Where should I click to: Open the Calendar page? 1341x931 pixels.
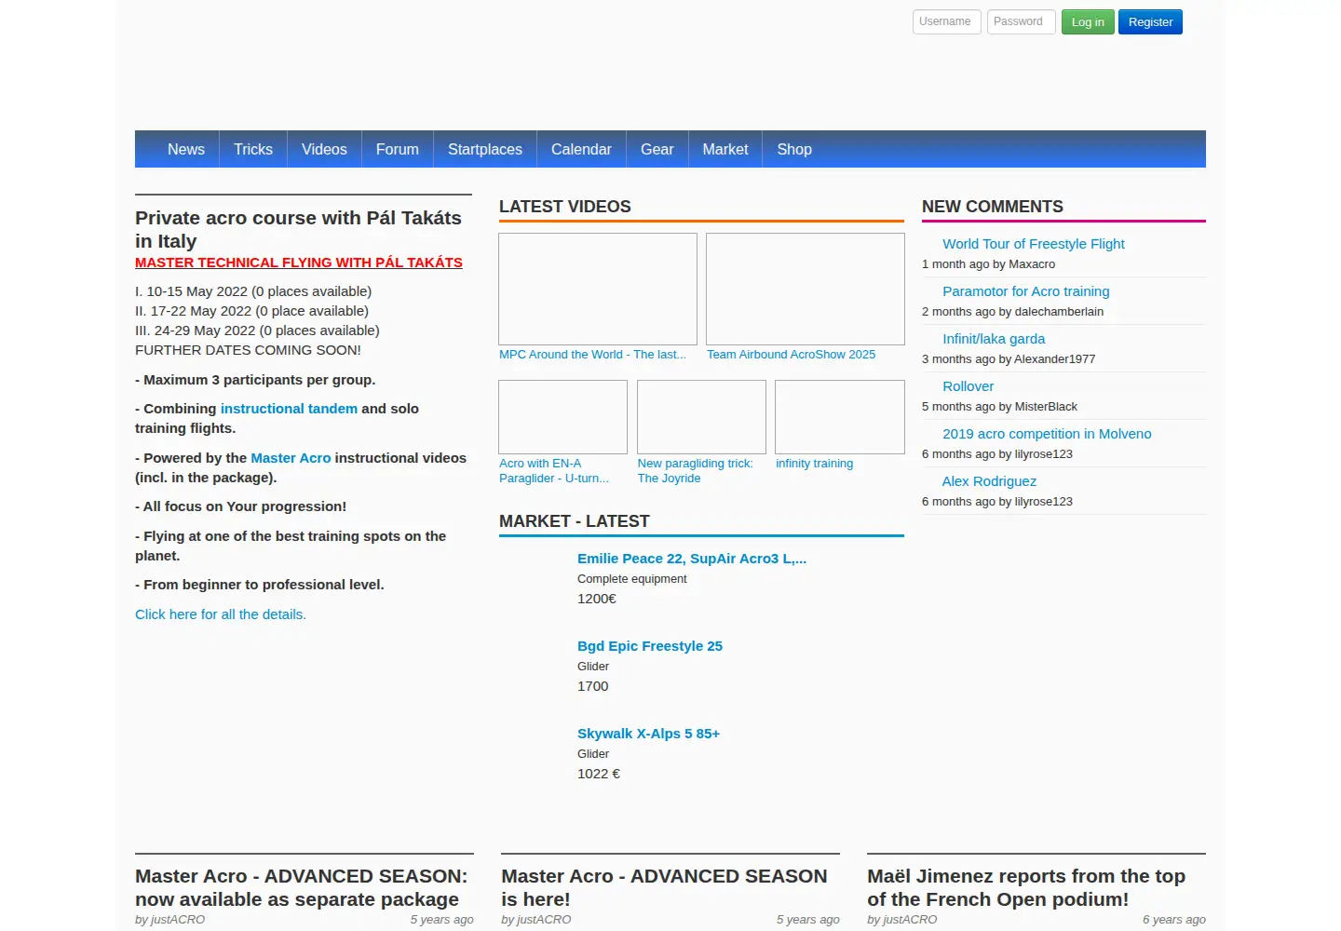(581, 149)
